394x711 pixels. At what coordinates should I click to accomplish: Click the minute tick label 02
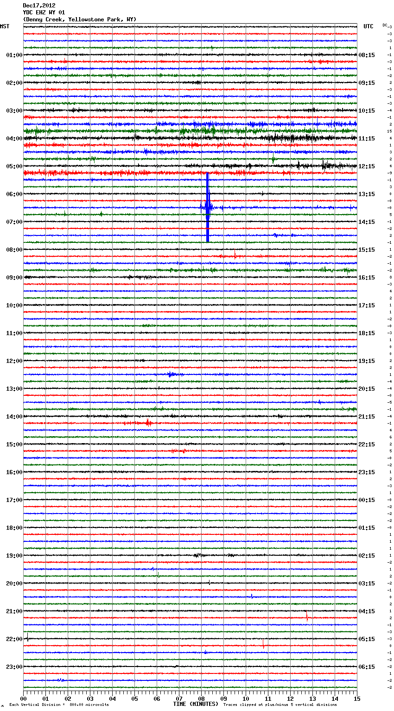point(68,698)
